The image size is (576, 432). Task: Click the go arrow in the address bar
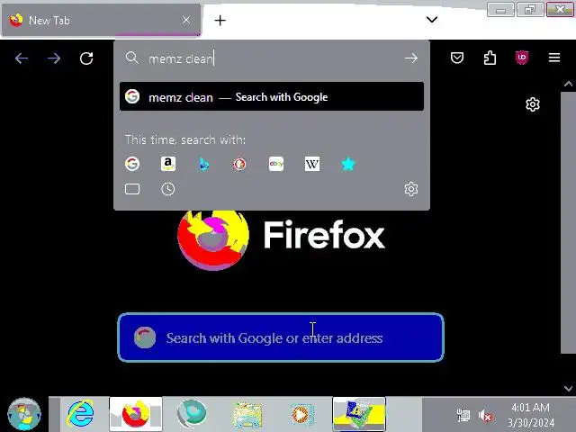(411, 58)
